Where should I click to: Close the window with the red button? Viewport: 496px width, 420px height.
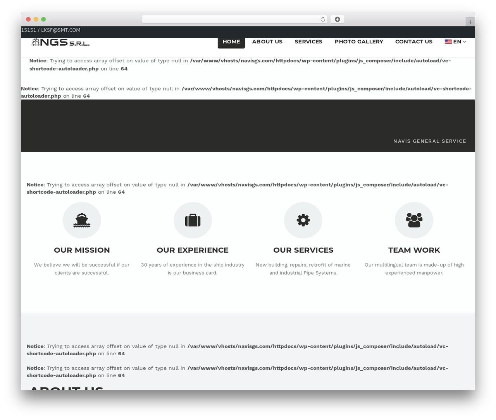pyautogui.click(x=28, y=19)
